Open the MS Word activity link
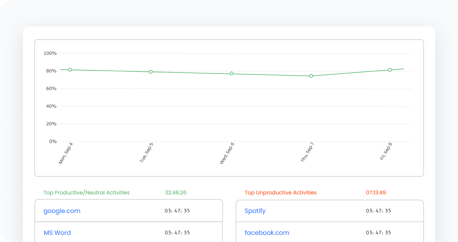This screenshot has height=242, width=458. click(x=57, y=233)
